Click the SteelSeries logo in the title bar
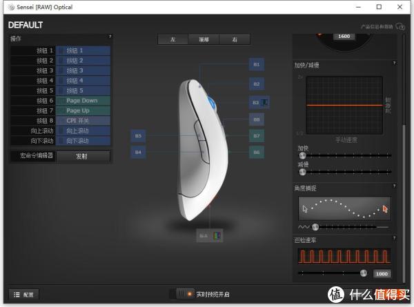The width and height of the screenshot is (414, 307). 11,7
